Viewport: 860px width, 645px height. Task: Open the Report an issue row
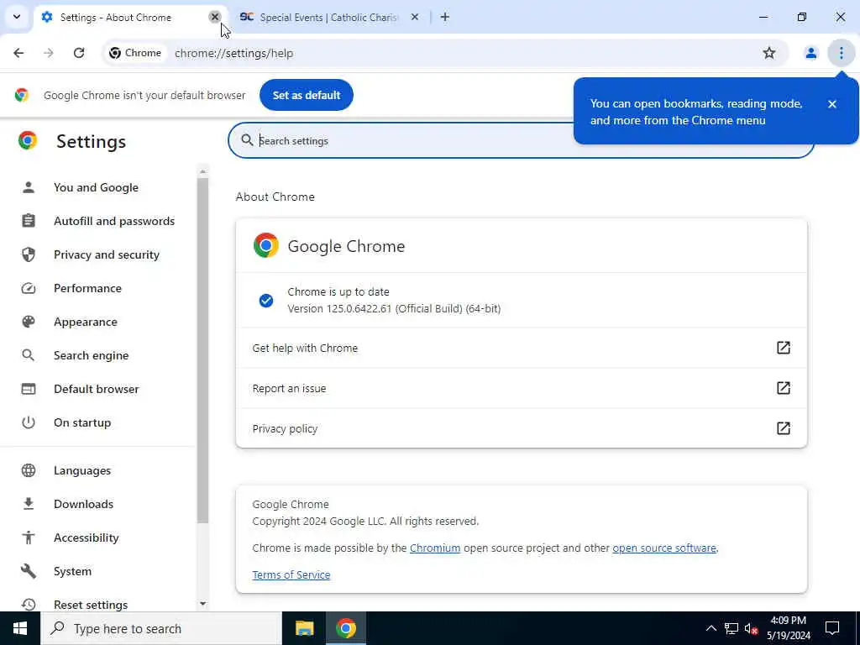click(521, 388)
